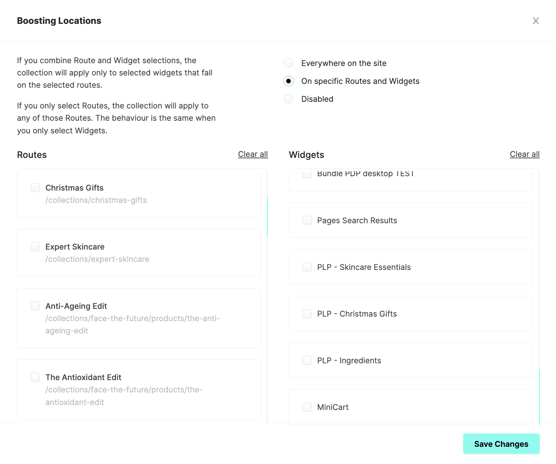
Task: Click the Routes list scrollbar thumb
Action: pyautogui.click(x=267, y=217)
